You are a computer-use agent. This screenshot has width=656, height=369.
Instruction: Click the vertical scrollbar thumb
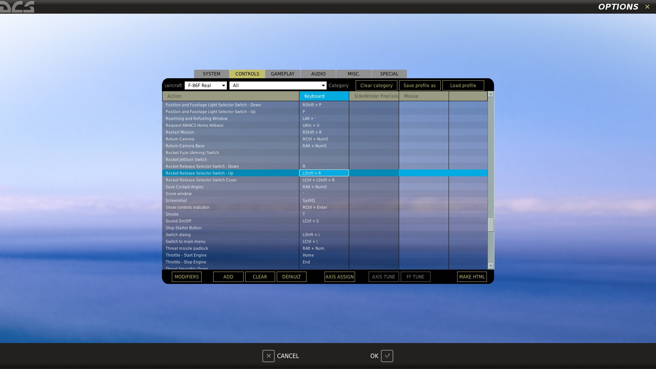(491, 225)
